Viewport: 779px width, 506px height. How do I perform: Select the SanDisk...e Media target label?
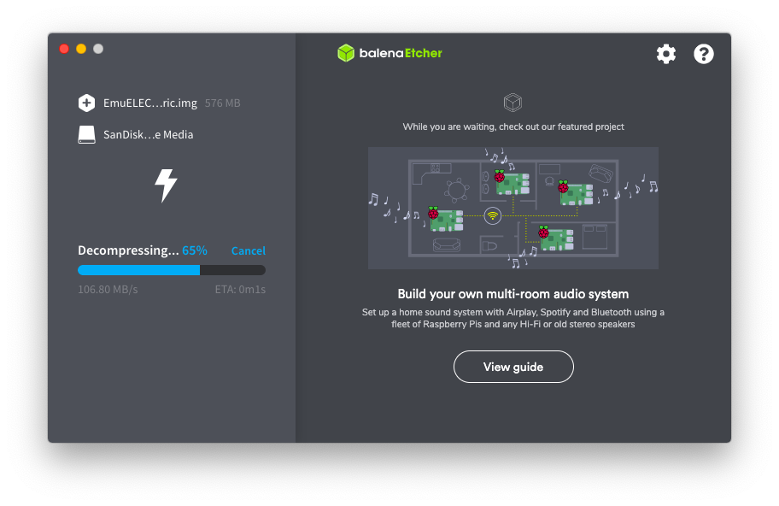148,135
